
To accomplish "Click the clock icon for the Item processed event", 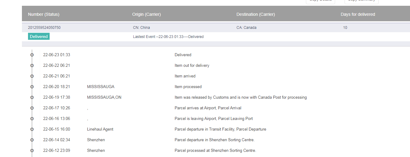I will pos(32,87).
